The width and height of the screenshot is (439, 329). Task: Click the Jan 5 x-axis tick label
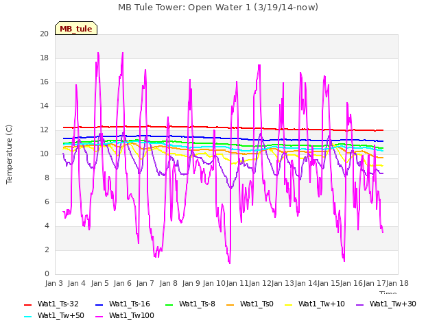click(100, 283)
